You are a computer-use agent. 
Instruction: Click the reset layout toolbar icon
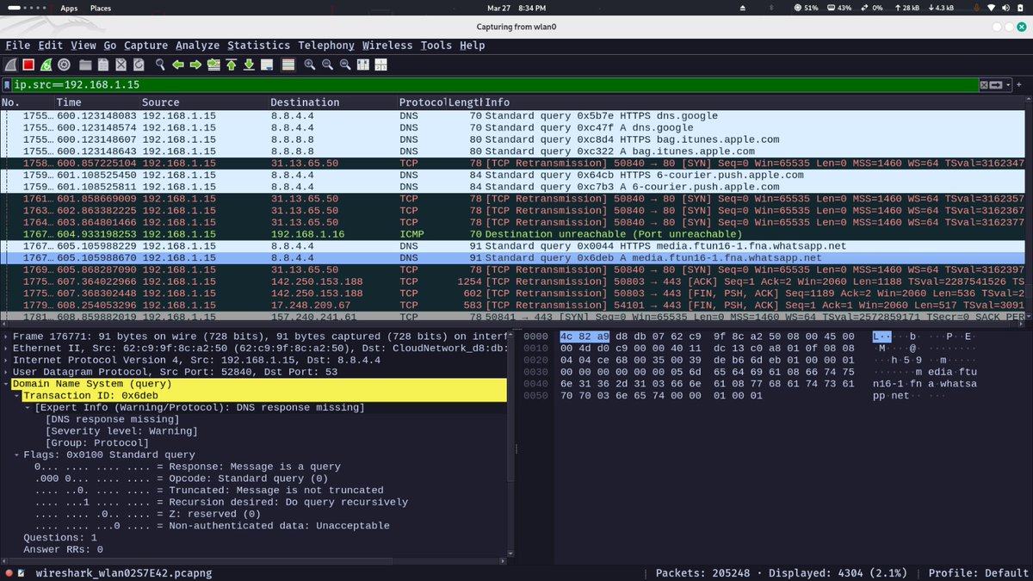(x=381, y=65)
